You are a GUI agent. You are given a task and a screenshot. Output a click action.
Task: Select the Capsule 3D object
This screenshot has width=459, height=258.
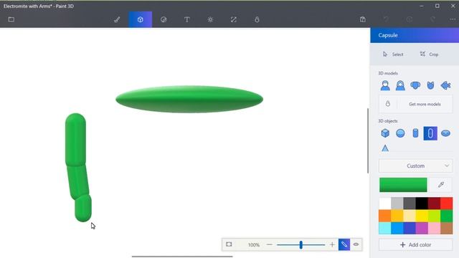[430, 133]
